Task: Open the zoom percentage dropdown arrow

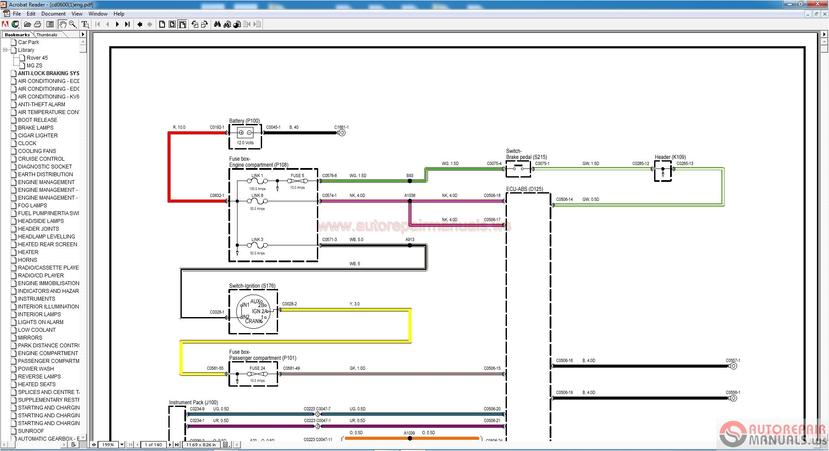Action: 122,445
